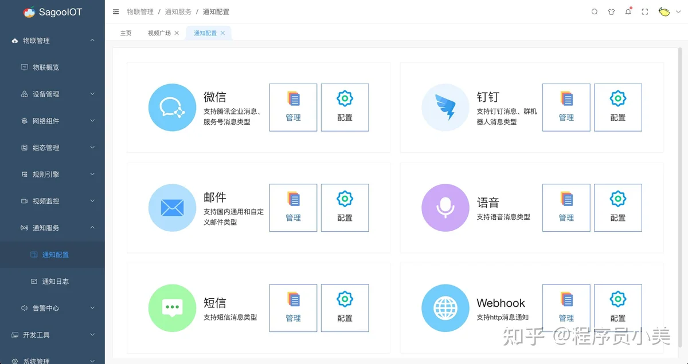
Task: Click the Webhook card title
Action: [501, 303]
